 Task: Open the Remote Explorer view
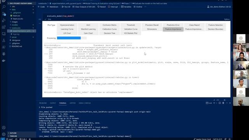click(4, 34)
